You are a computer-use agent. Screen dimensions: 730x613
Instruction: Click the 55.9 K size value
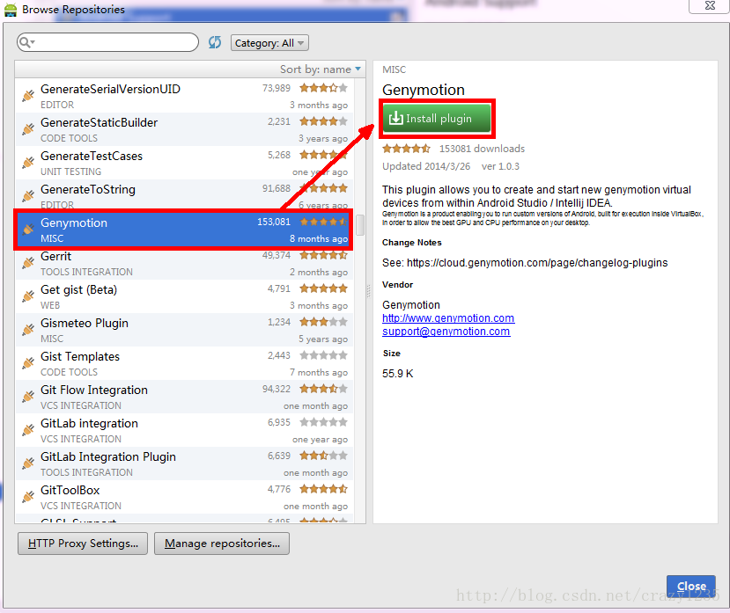[x=398, y=374]
